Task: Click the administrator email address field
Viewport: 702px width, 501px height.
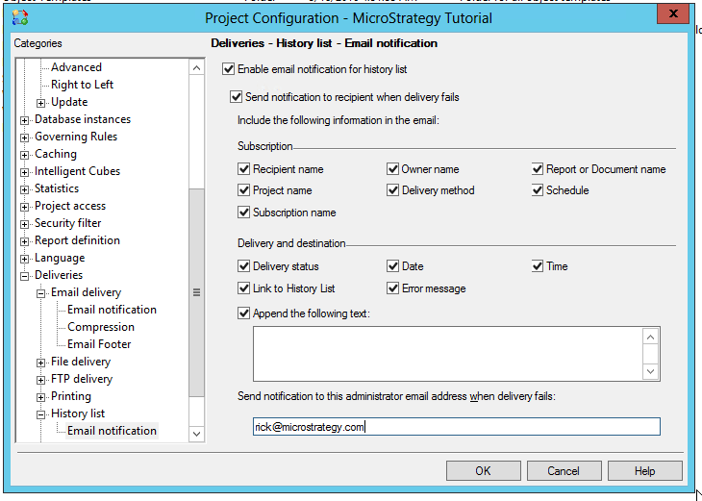Action: tap(456, 426)
